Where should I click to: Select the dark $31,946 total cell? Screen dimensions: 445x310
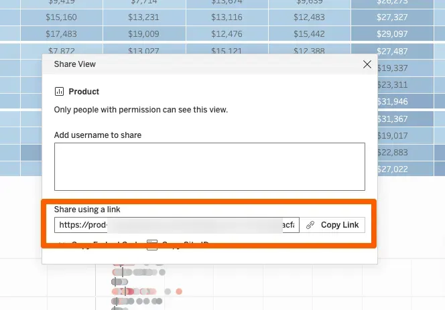point(392,102)
